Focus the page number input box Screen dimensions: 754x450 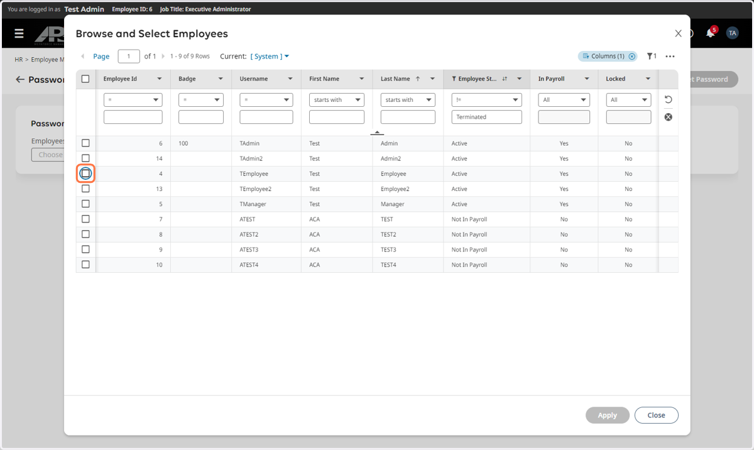coord(129,57)
